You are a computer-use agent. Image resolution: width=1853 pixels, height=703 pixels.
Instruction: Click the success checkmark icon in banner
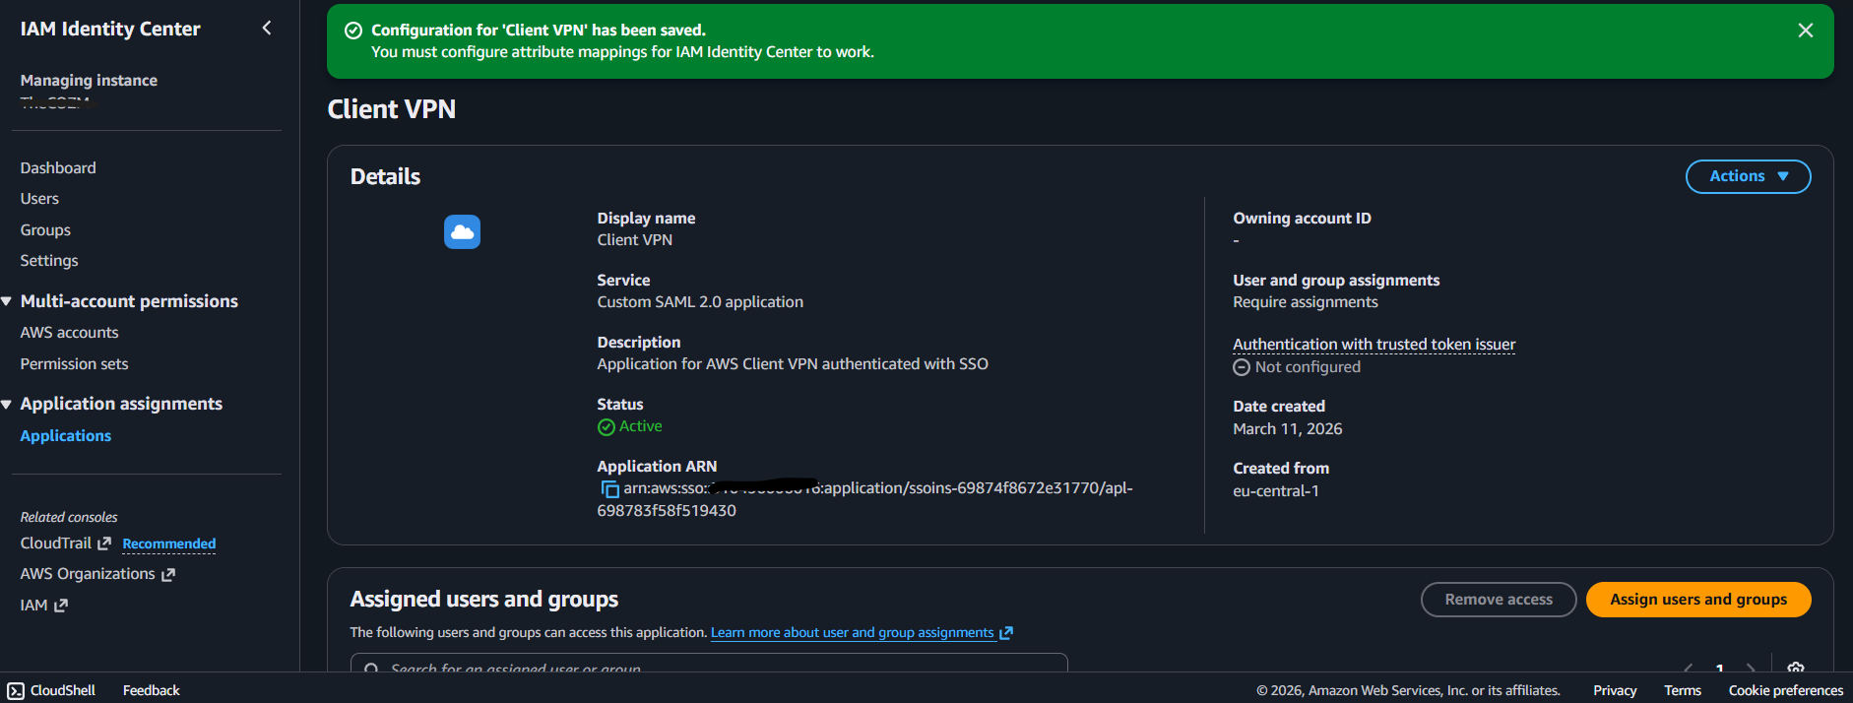(353, 31)
